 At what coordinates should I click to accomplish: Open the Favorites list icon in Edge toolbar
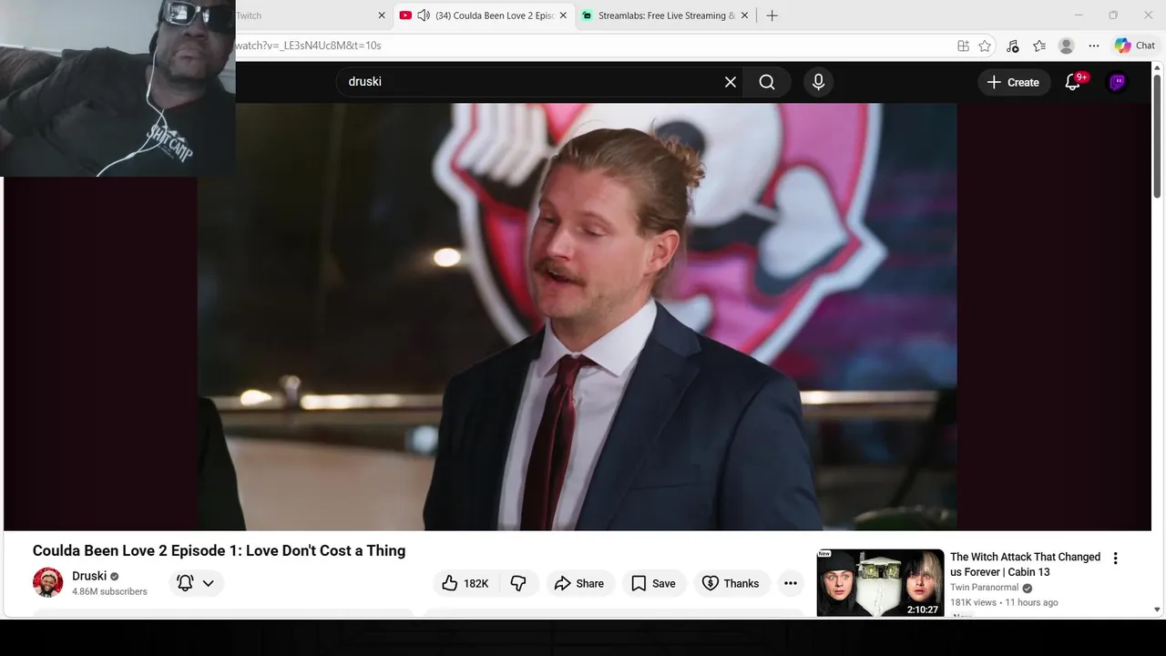[1039, 46]
